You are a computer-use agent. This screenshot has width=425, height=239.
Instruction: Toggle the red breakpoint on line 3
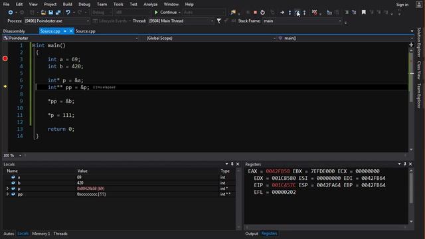click(x=5, y=58)
